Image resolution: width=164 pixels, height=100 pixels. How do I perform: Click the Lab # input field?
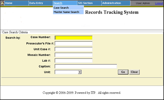74,61
